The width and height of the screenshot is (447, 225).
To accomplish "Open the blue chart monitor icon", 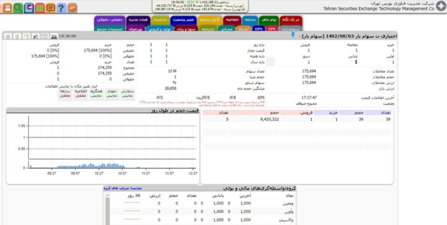I will (29, 7).
